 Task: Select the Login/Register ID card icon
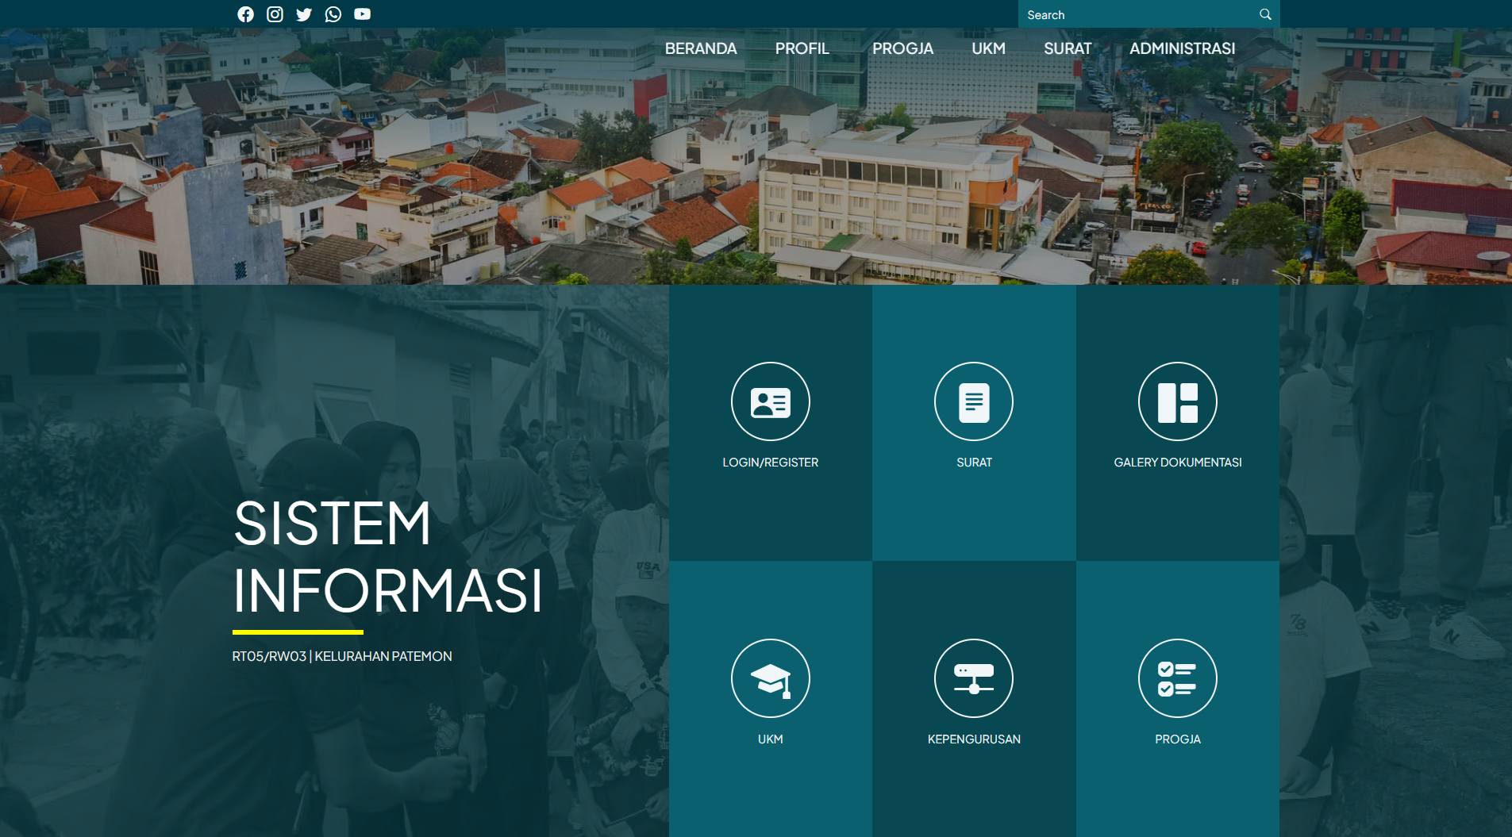pyautogui.click(x=770, y=401)
